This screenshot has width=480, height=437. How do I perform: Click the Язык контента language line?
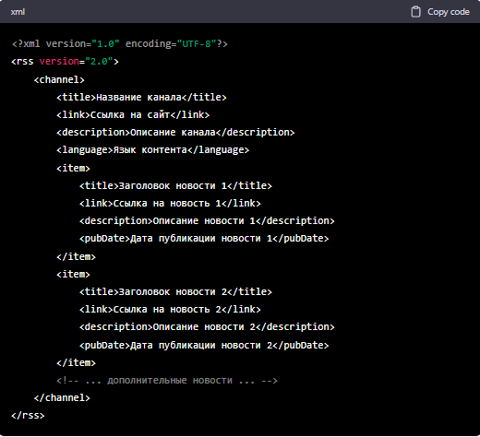pos(153,150)
